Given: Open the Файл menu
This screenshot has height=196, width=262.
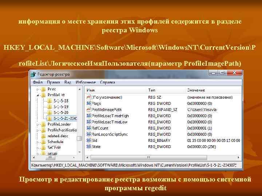Looking at the screenshot, I should pyautogui.click(x=37, y=82).
